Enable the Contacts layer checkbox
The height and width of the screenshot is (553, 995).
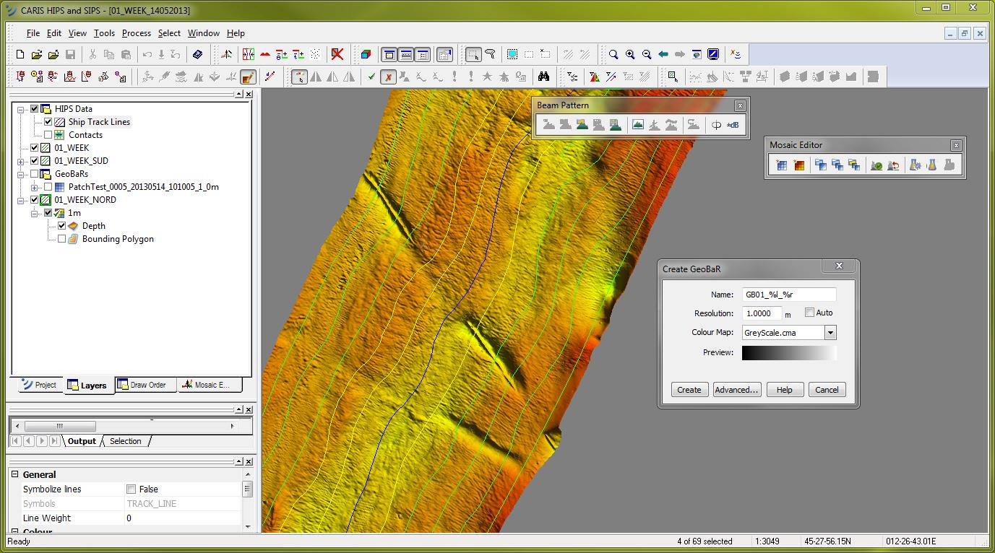(x=48, y=135)
